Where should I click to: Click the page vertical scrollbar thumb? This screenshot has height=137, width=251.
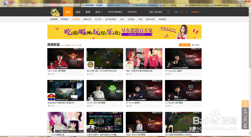point(250,40)
